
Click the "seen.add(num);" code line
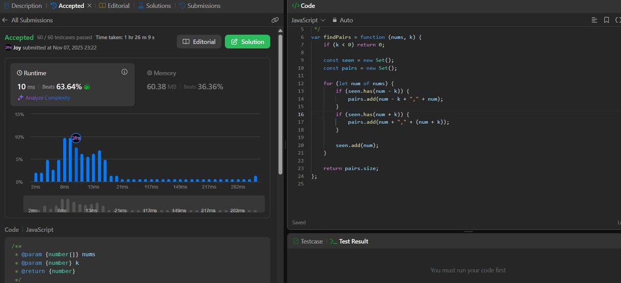[357, 145]
